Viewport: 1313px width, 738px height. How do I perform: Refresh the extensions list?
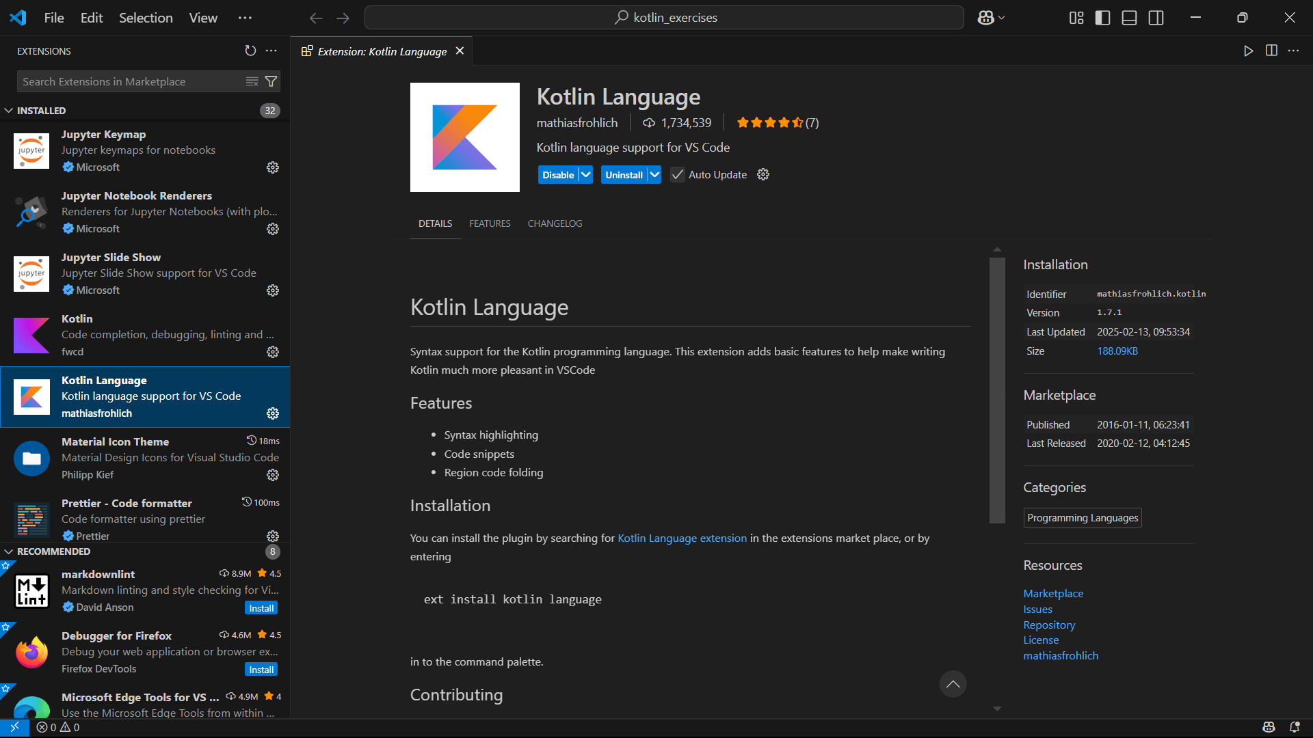click(250, 51)
